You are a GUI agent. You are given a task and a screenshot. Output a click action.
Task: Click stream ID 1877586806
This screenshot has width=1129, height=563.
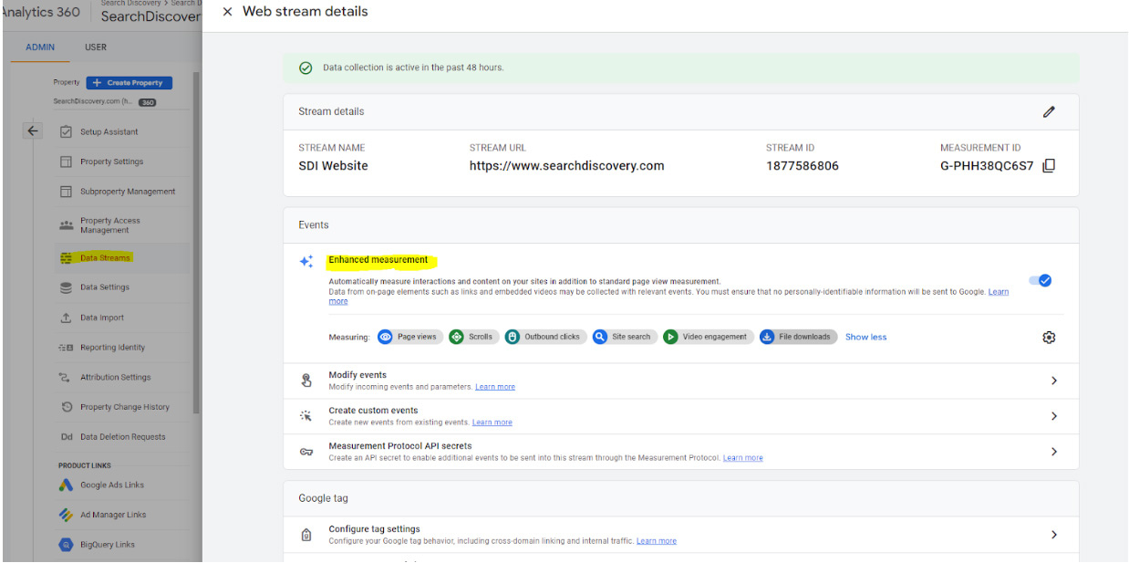coord(803,166)
